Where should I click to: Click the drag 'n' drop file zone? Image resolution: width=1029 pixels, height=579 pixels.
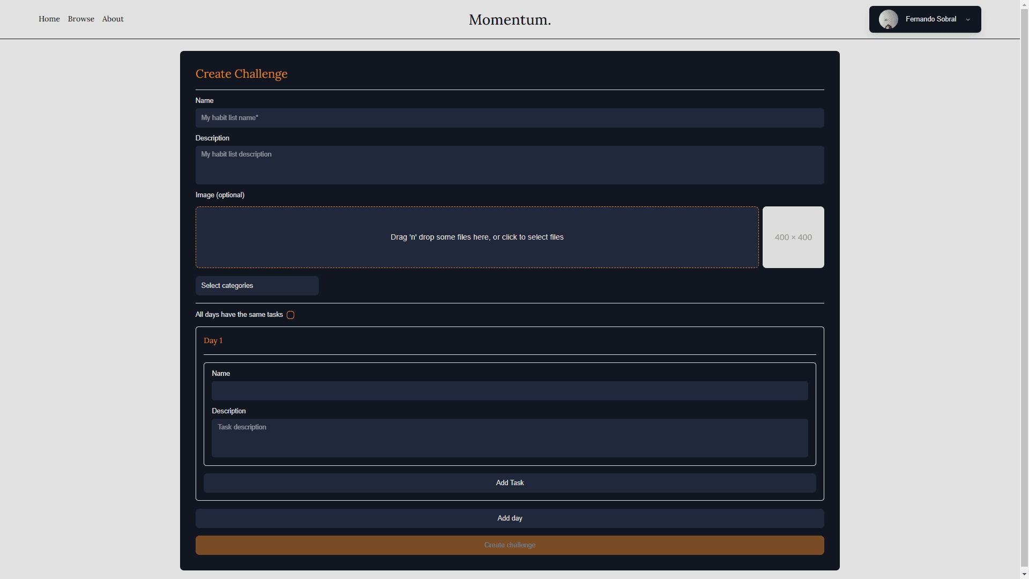tap(476, 237)
